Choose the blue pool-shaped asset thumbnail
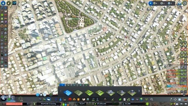Image resolution: width=188 pixels, height=106 pixels. (68, 93)
